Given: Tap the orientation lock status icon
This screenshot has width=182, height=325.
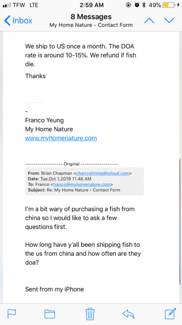Looking at the screenshot, I should click(x=128, y=5).
